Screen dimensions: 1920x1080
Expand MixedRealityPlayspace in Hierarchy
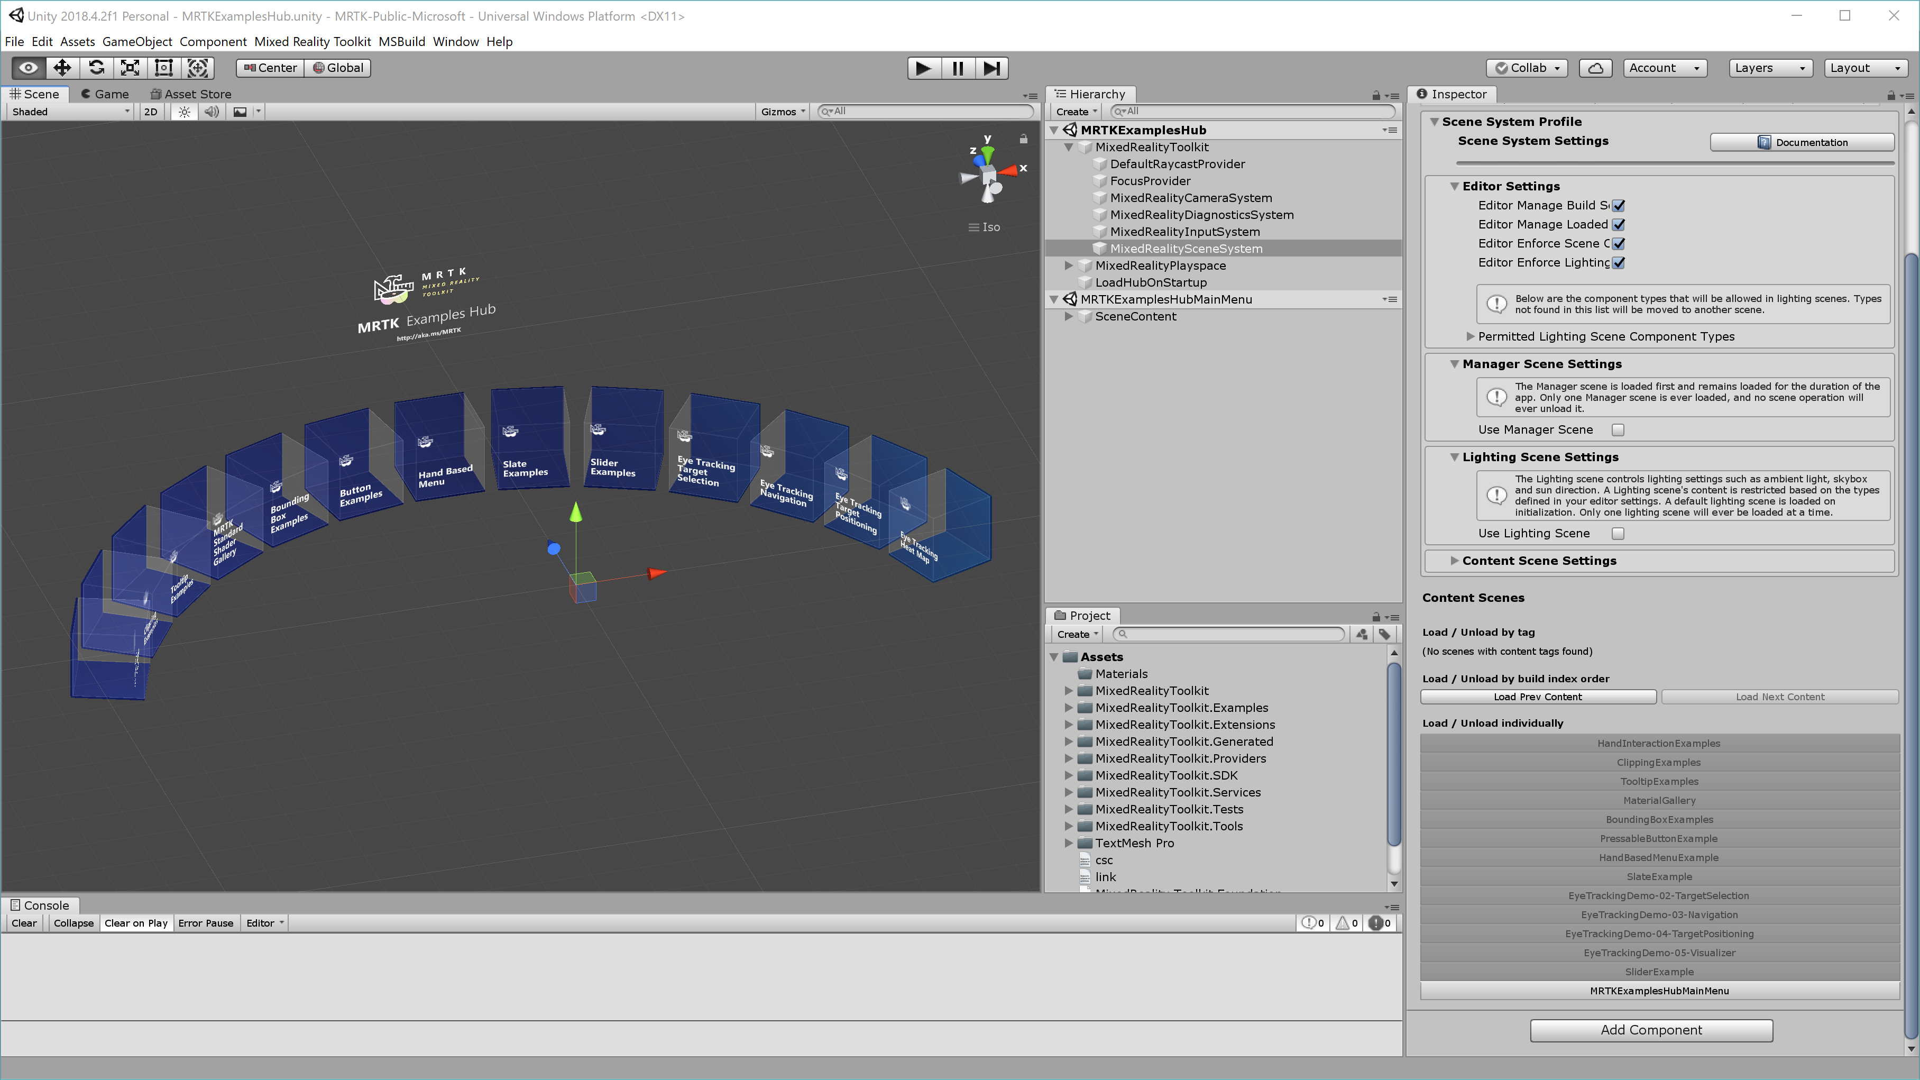(1071, 265)
